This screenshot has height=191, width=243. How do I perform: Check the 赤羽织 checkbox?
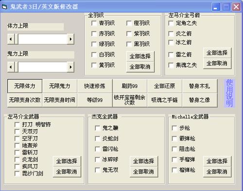(x=94, y=34)
